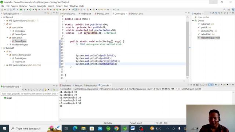235x132 pixels.
Task: Open the File menu
Action: pos(3,6)
